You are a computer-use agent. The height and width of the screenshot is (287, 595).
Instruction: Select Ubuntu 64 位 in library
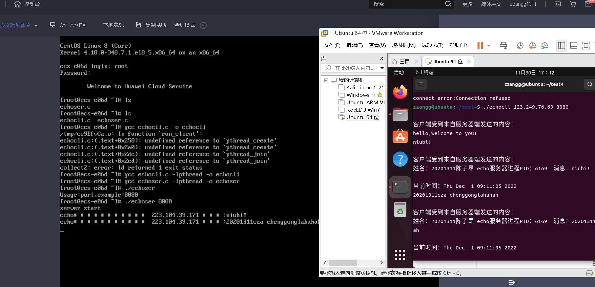tap(359, 117)
